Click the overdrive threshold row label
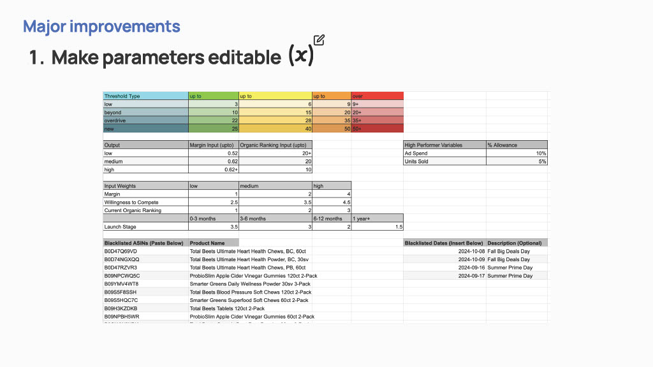Screen dimensions: 653x367 click(146, 120)
